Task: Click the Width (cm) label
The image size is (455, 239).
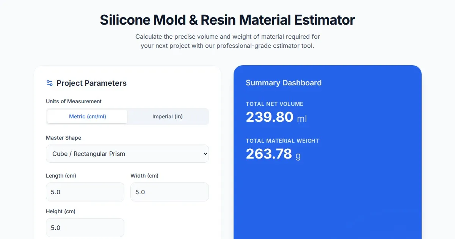Action: coord(144,176)
